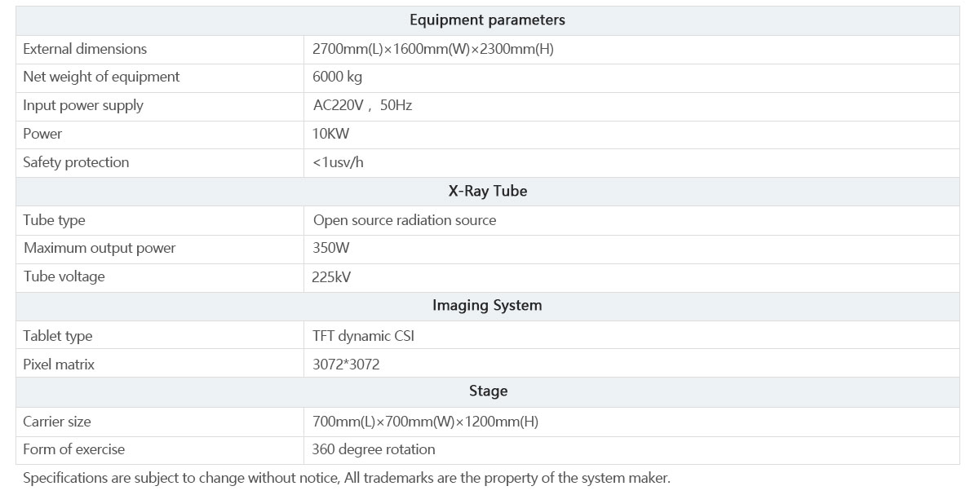Select the Open source radiation source text
979x495 pixels.
coord(405,220)
